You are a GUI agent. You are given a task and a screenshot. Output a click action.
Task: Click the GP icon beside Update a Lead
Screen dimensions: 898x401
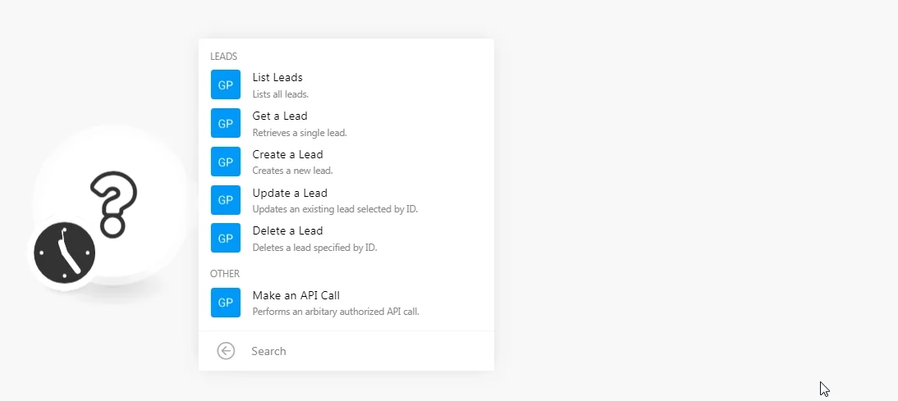click(x=226, y=199)
